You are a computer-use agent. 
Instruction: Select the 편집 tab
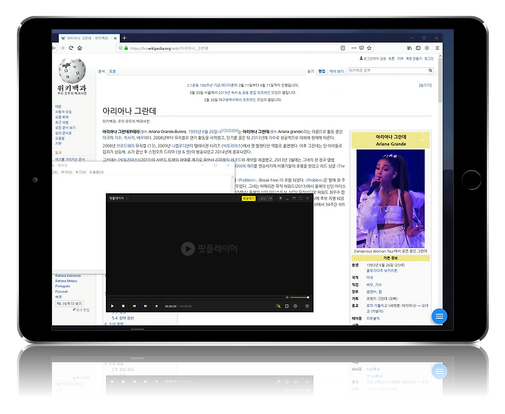[x=321, y=71]
